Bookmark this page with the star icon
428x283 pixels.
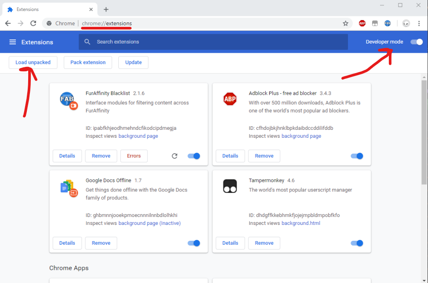(x=346, y=23)
